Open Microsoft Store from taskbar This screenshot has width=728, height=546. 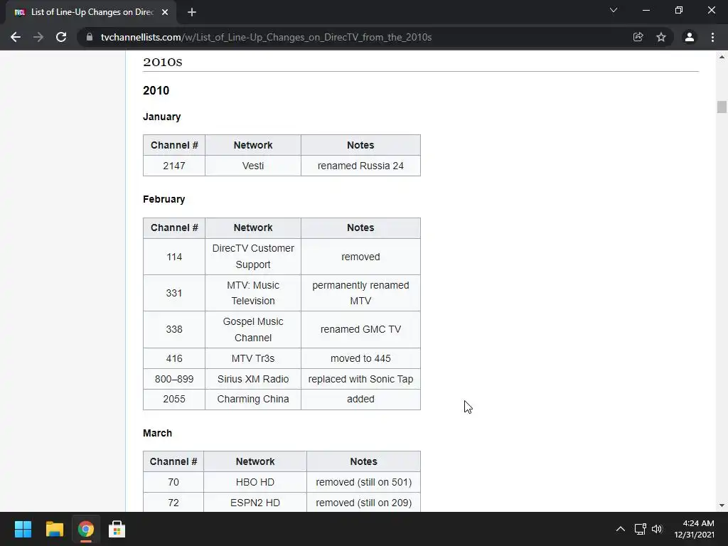(x=117, y=529)
